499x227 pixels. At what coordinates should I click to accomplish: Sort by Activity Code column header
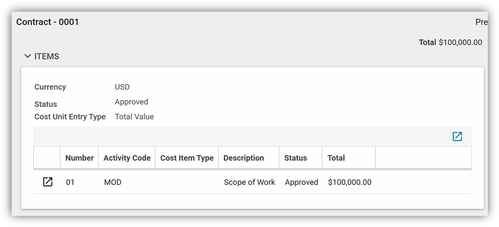click(x=127, y=158)
